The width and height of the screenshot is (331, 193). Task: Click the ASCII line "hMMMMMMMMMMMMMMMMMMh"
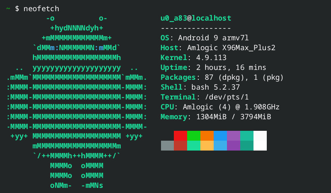[x=77, y=58]
